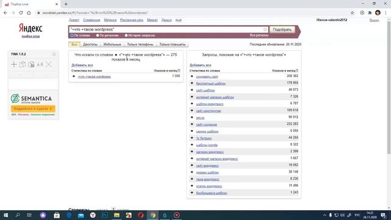Click the plus beside 'создавать сайт'
The width and height of the screenshot is (391, 220).
click(192, 76)
